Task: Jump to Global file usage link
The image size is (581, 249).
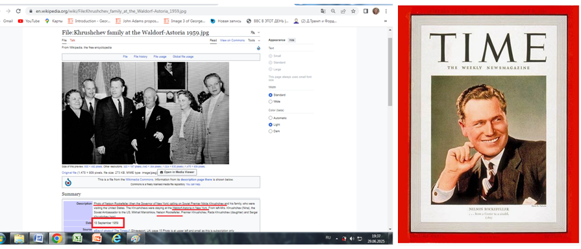Action: [183, 57]
